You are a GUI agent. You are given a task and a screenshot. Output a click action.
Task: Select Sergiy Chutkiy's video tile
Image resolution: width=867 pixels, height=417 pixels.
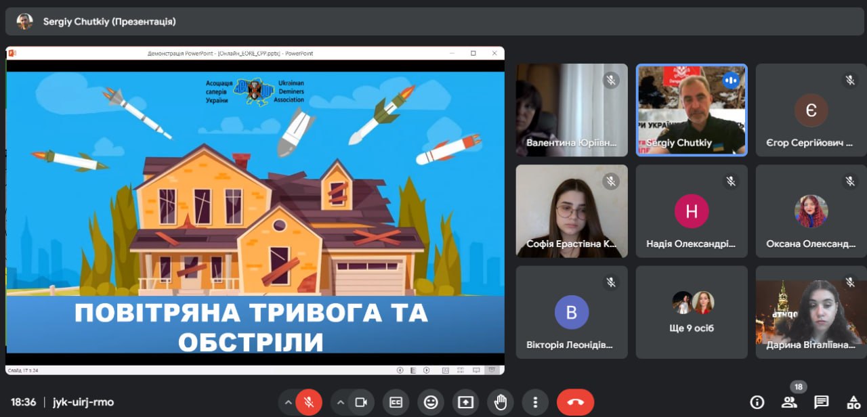tap(692, 110)
